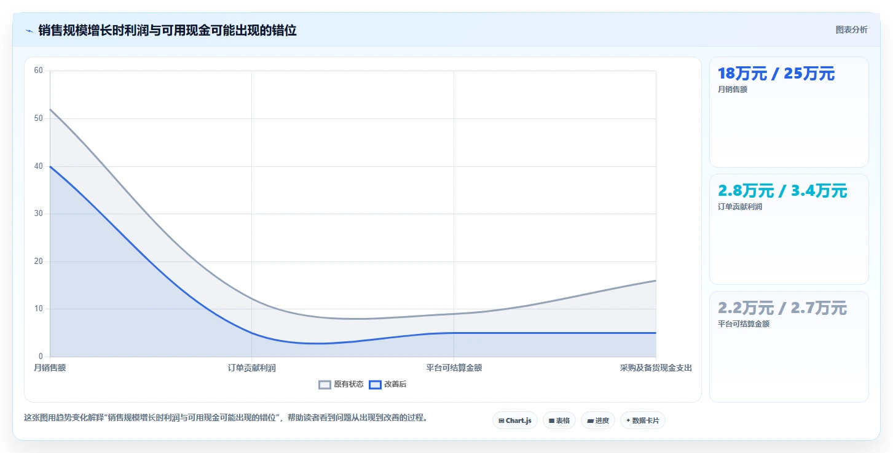Select the 表格 tag pill

click(559, 420)
